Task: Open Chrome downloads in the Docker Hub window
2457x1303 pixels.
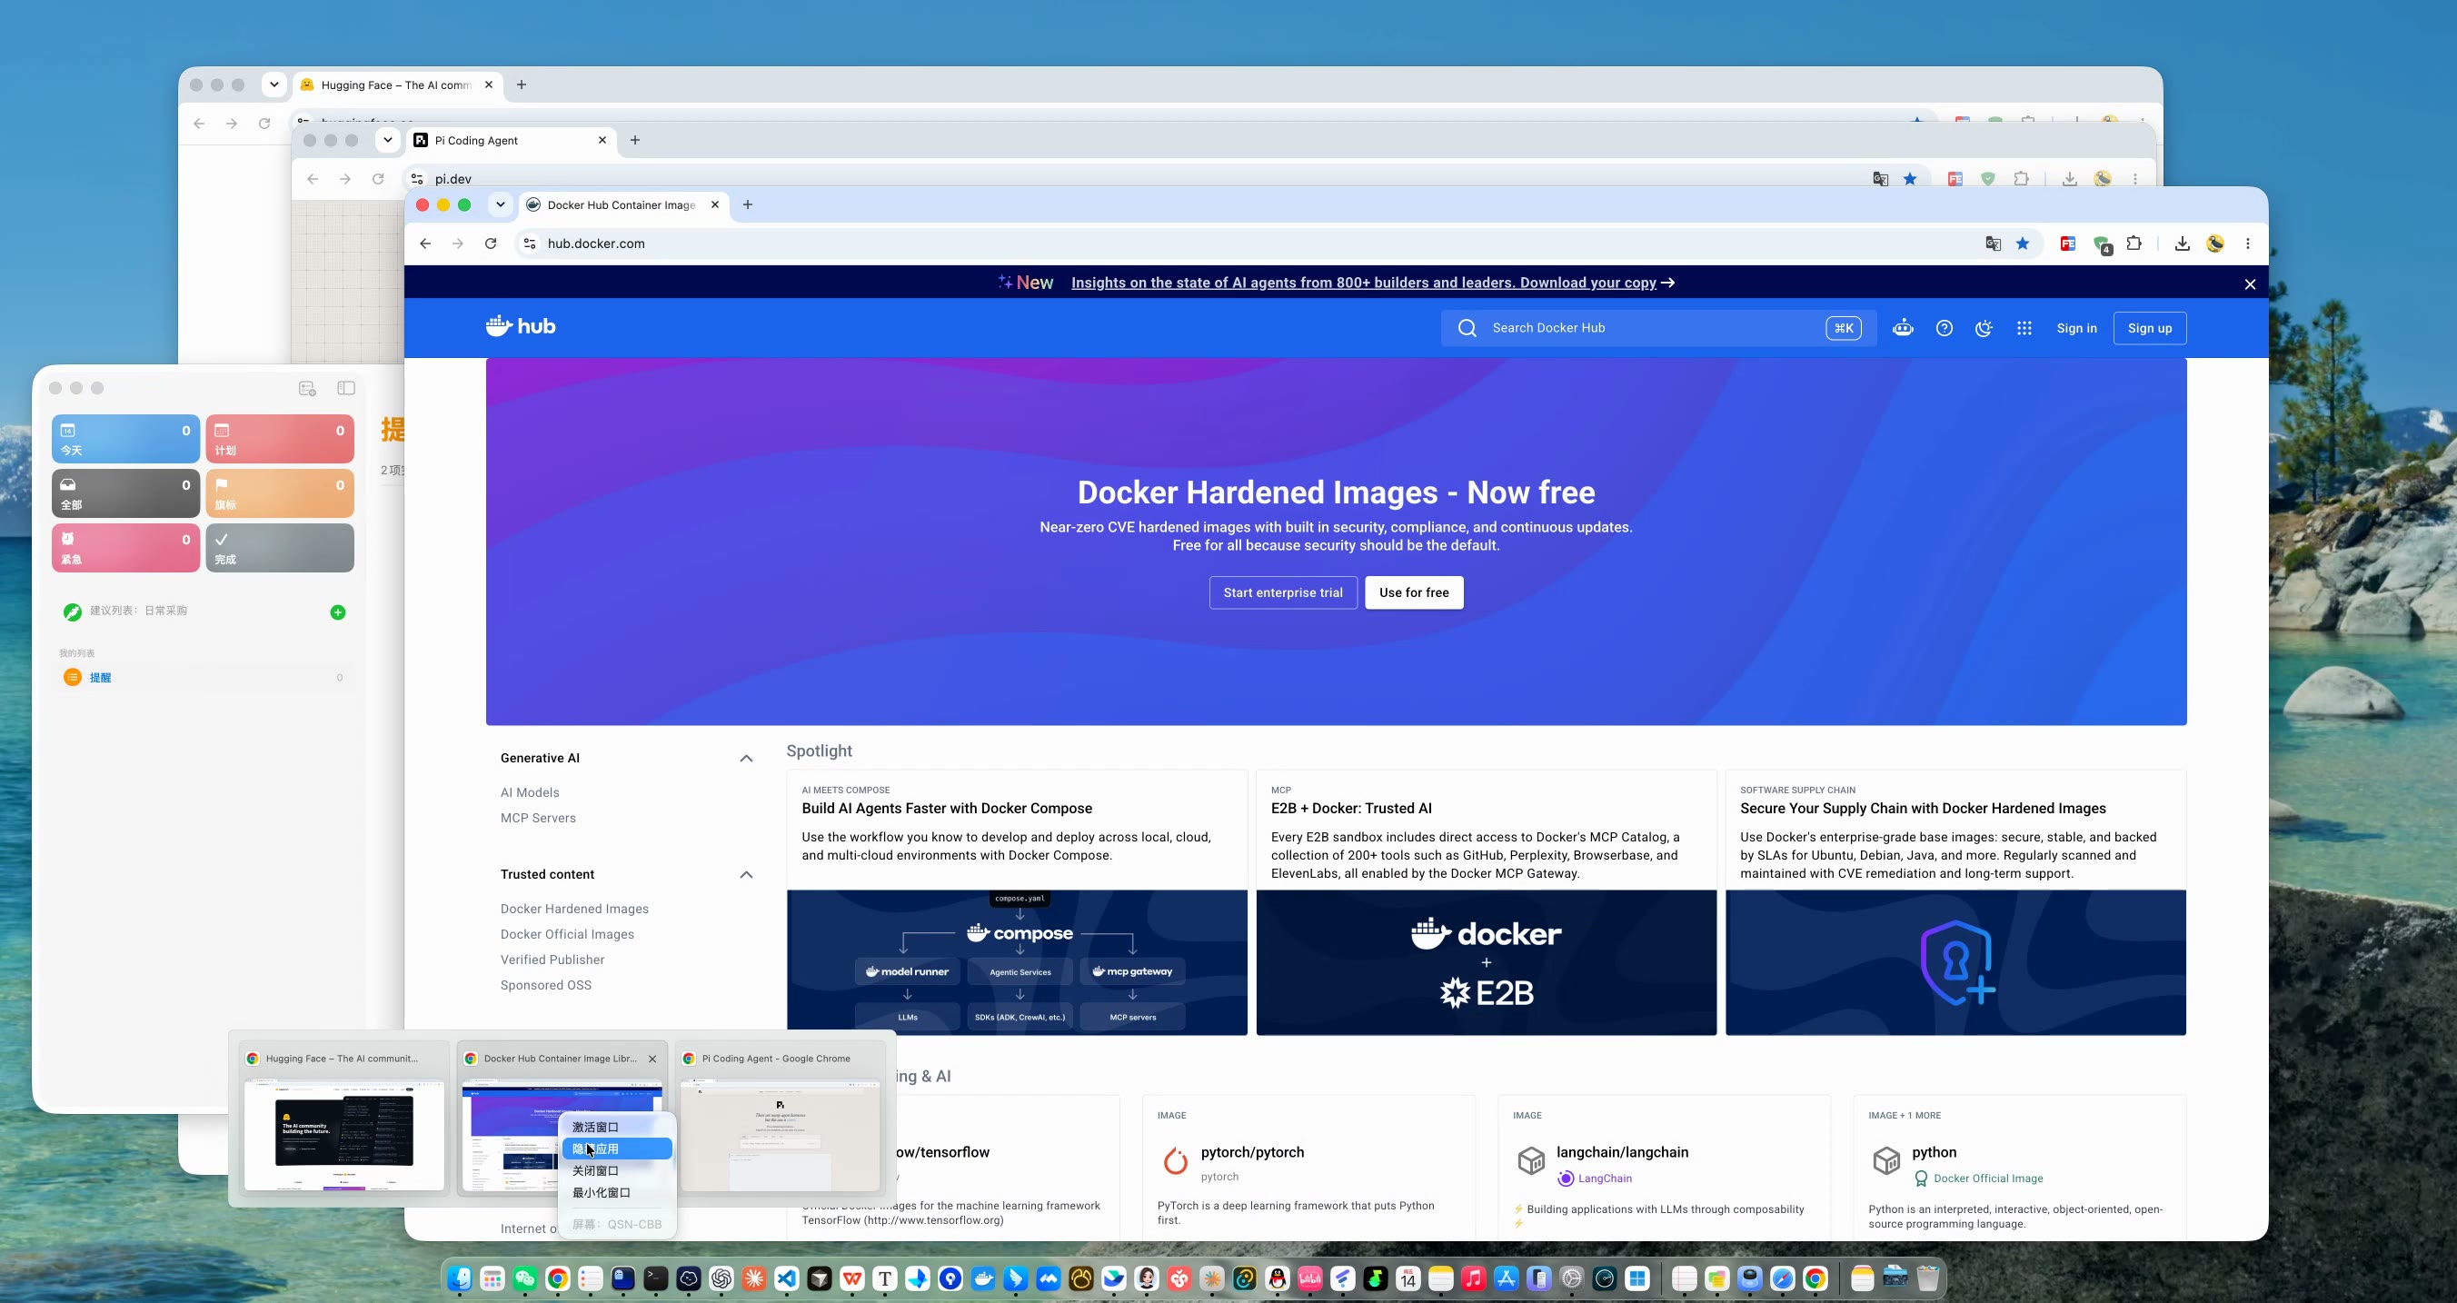Action: coord(2183,244)
